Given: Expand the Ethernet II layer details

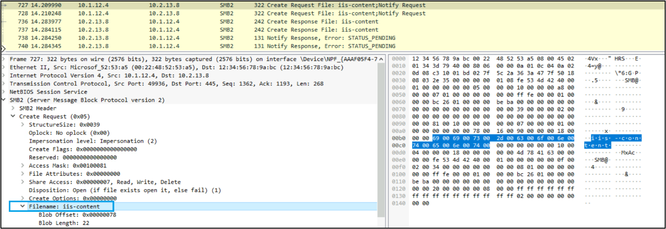Looking at the screenshot, I should tap(4, 67).
